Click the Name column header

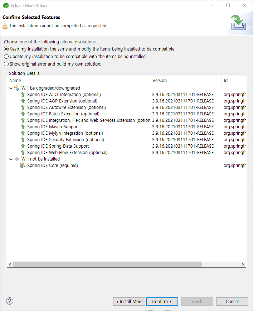tap(79, 81)
